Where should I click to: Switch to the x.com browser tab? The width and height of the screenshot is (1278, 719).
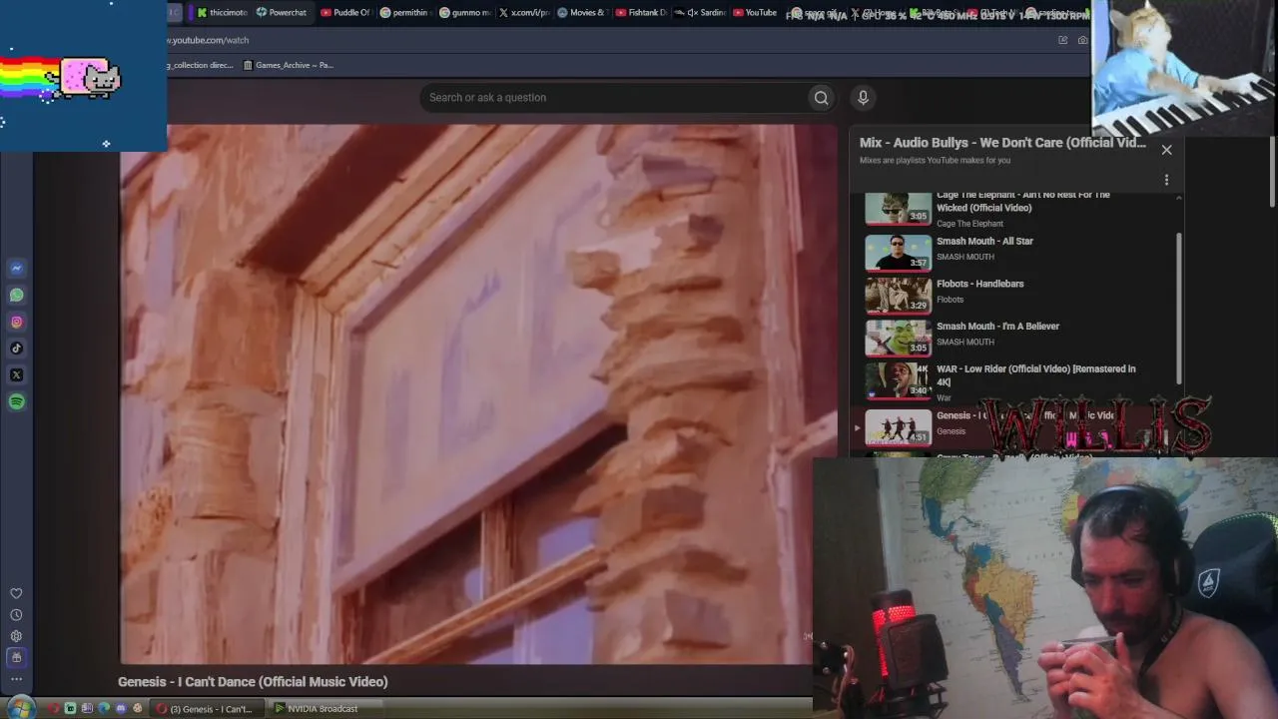point(523,13)
